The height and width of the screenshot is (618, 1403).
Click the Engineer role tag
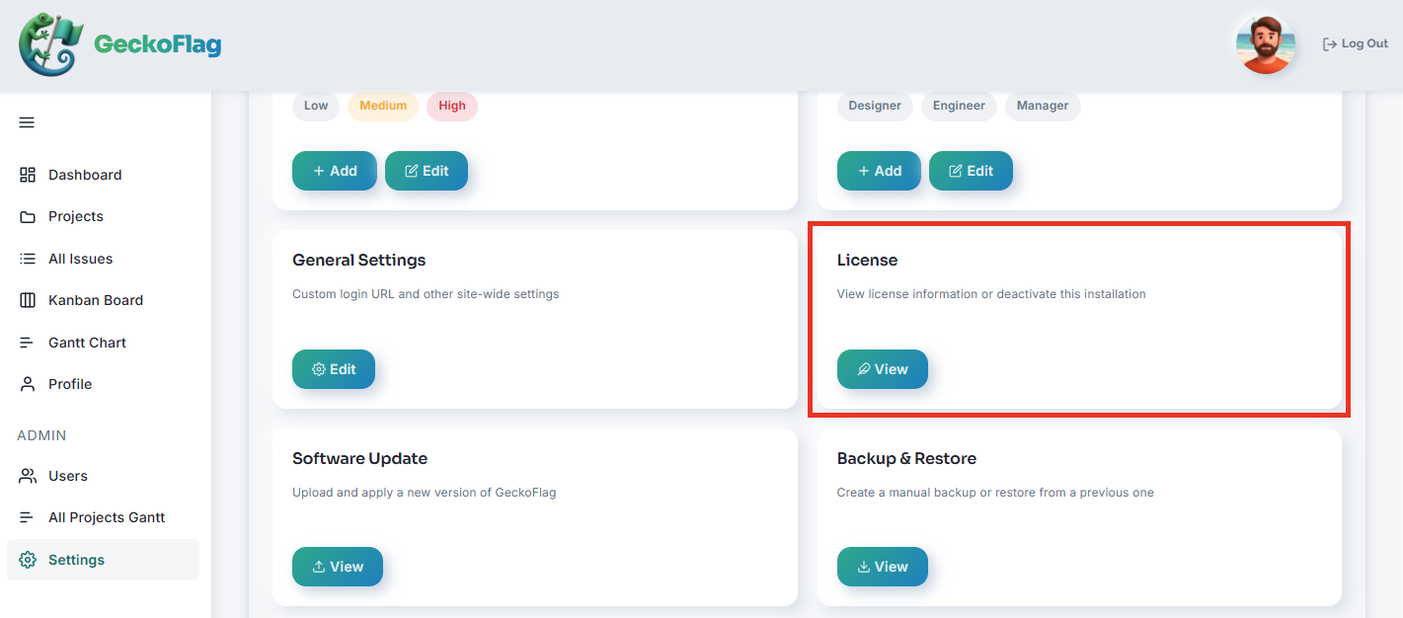[x=959, y=106]
